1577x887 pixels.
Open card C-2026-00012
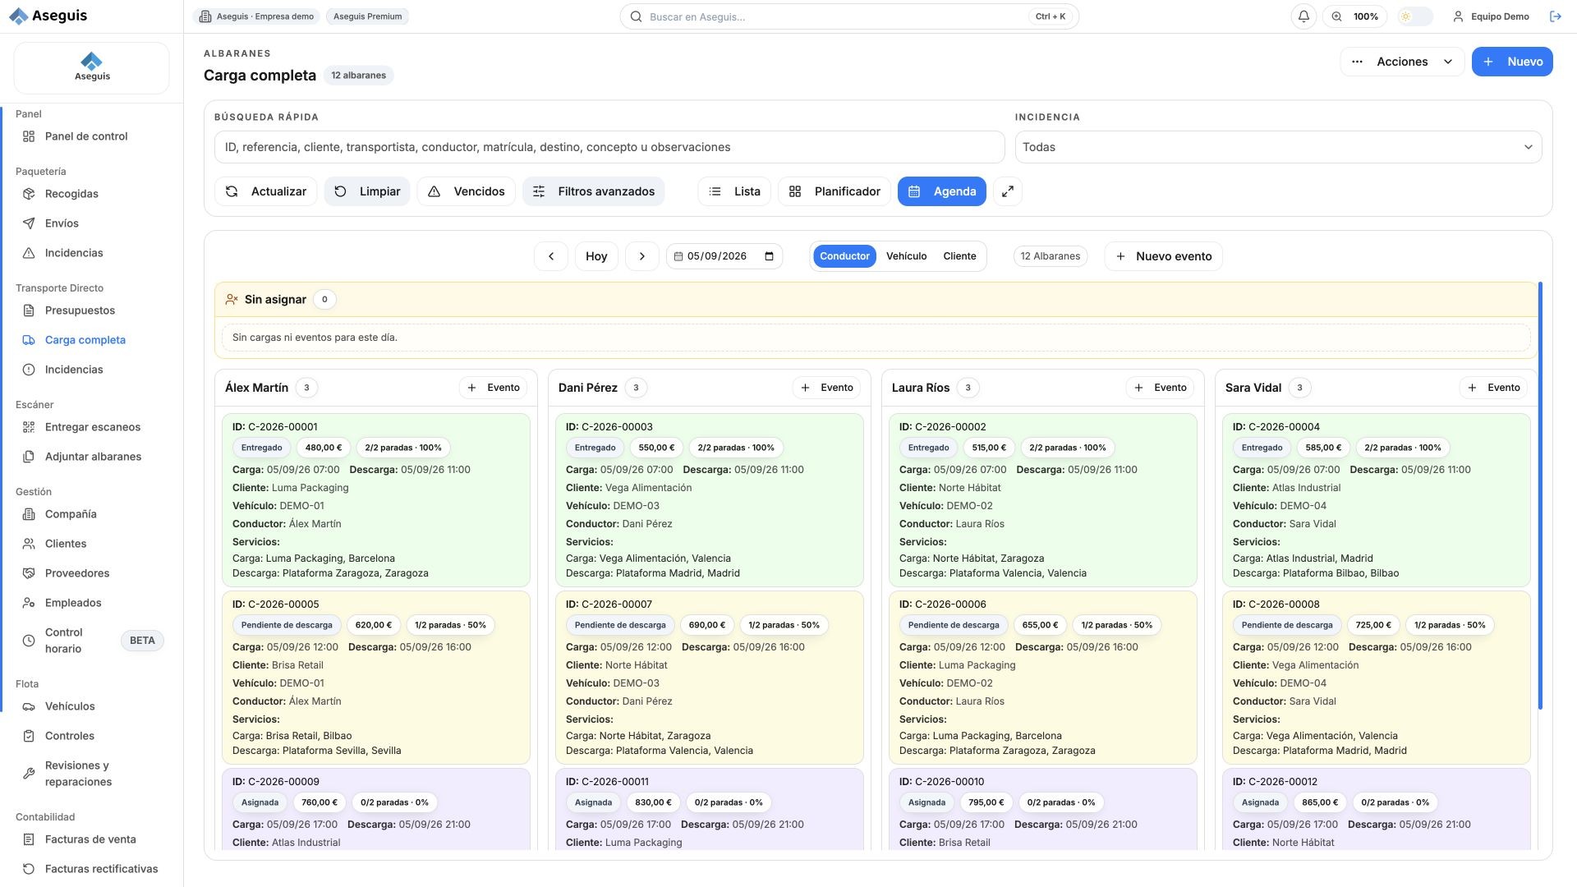1377,810
